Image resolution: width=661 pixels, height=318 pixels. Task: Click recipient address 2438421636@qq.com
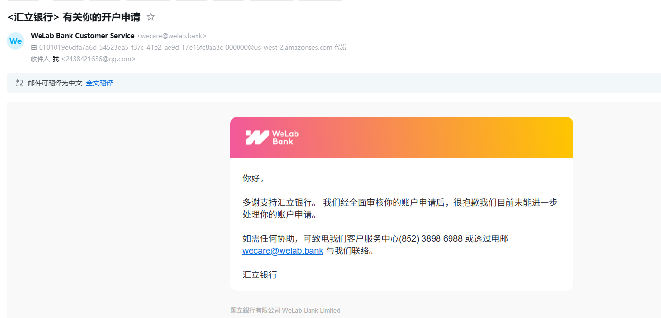coord(98,59)
